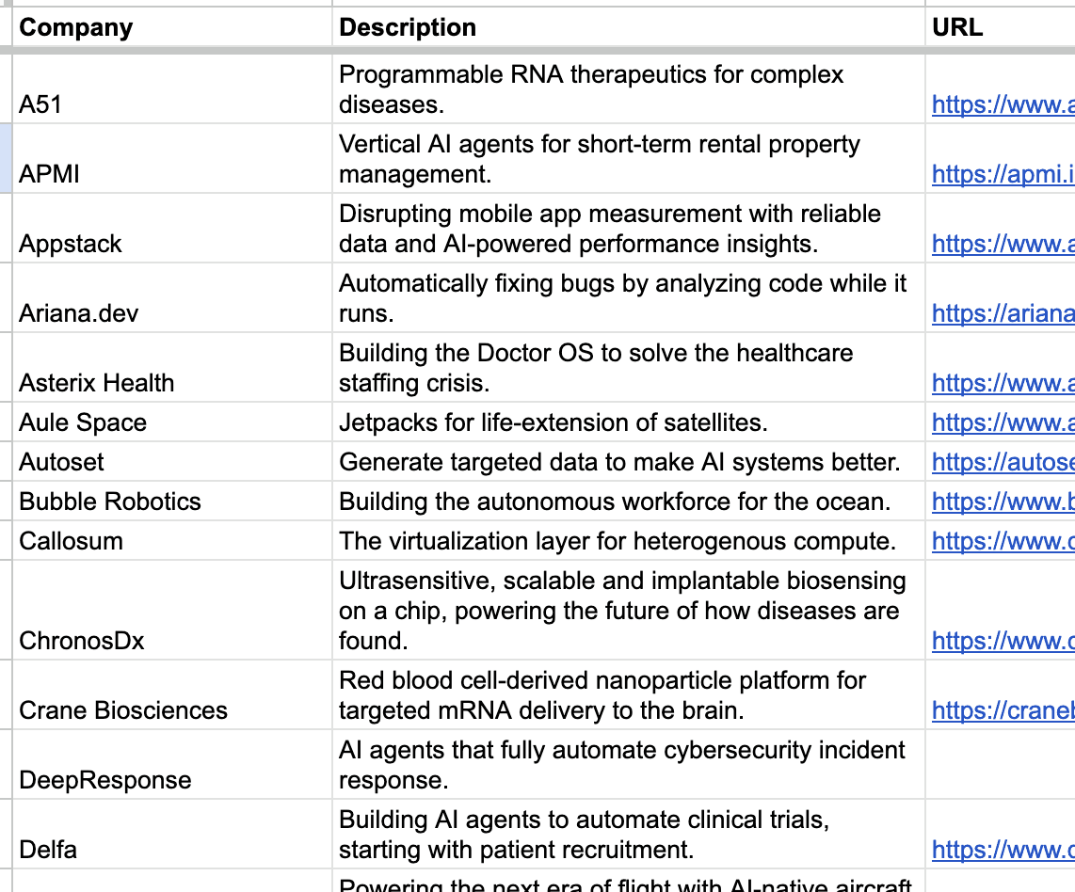
Task: Click the Callosum company cell
Action: coord(172,540)
